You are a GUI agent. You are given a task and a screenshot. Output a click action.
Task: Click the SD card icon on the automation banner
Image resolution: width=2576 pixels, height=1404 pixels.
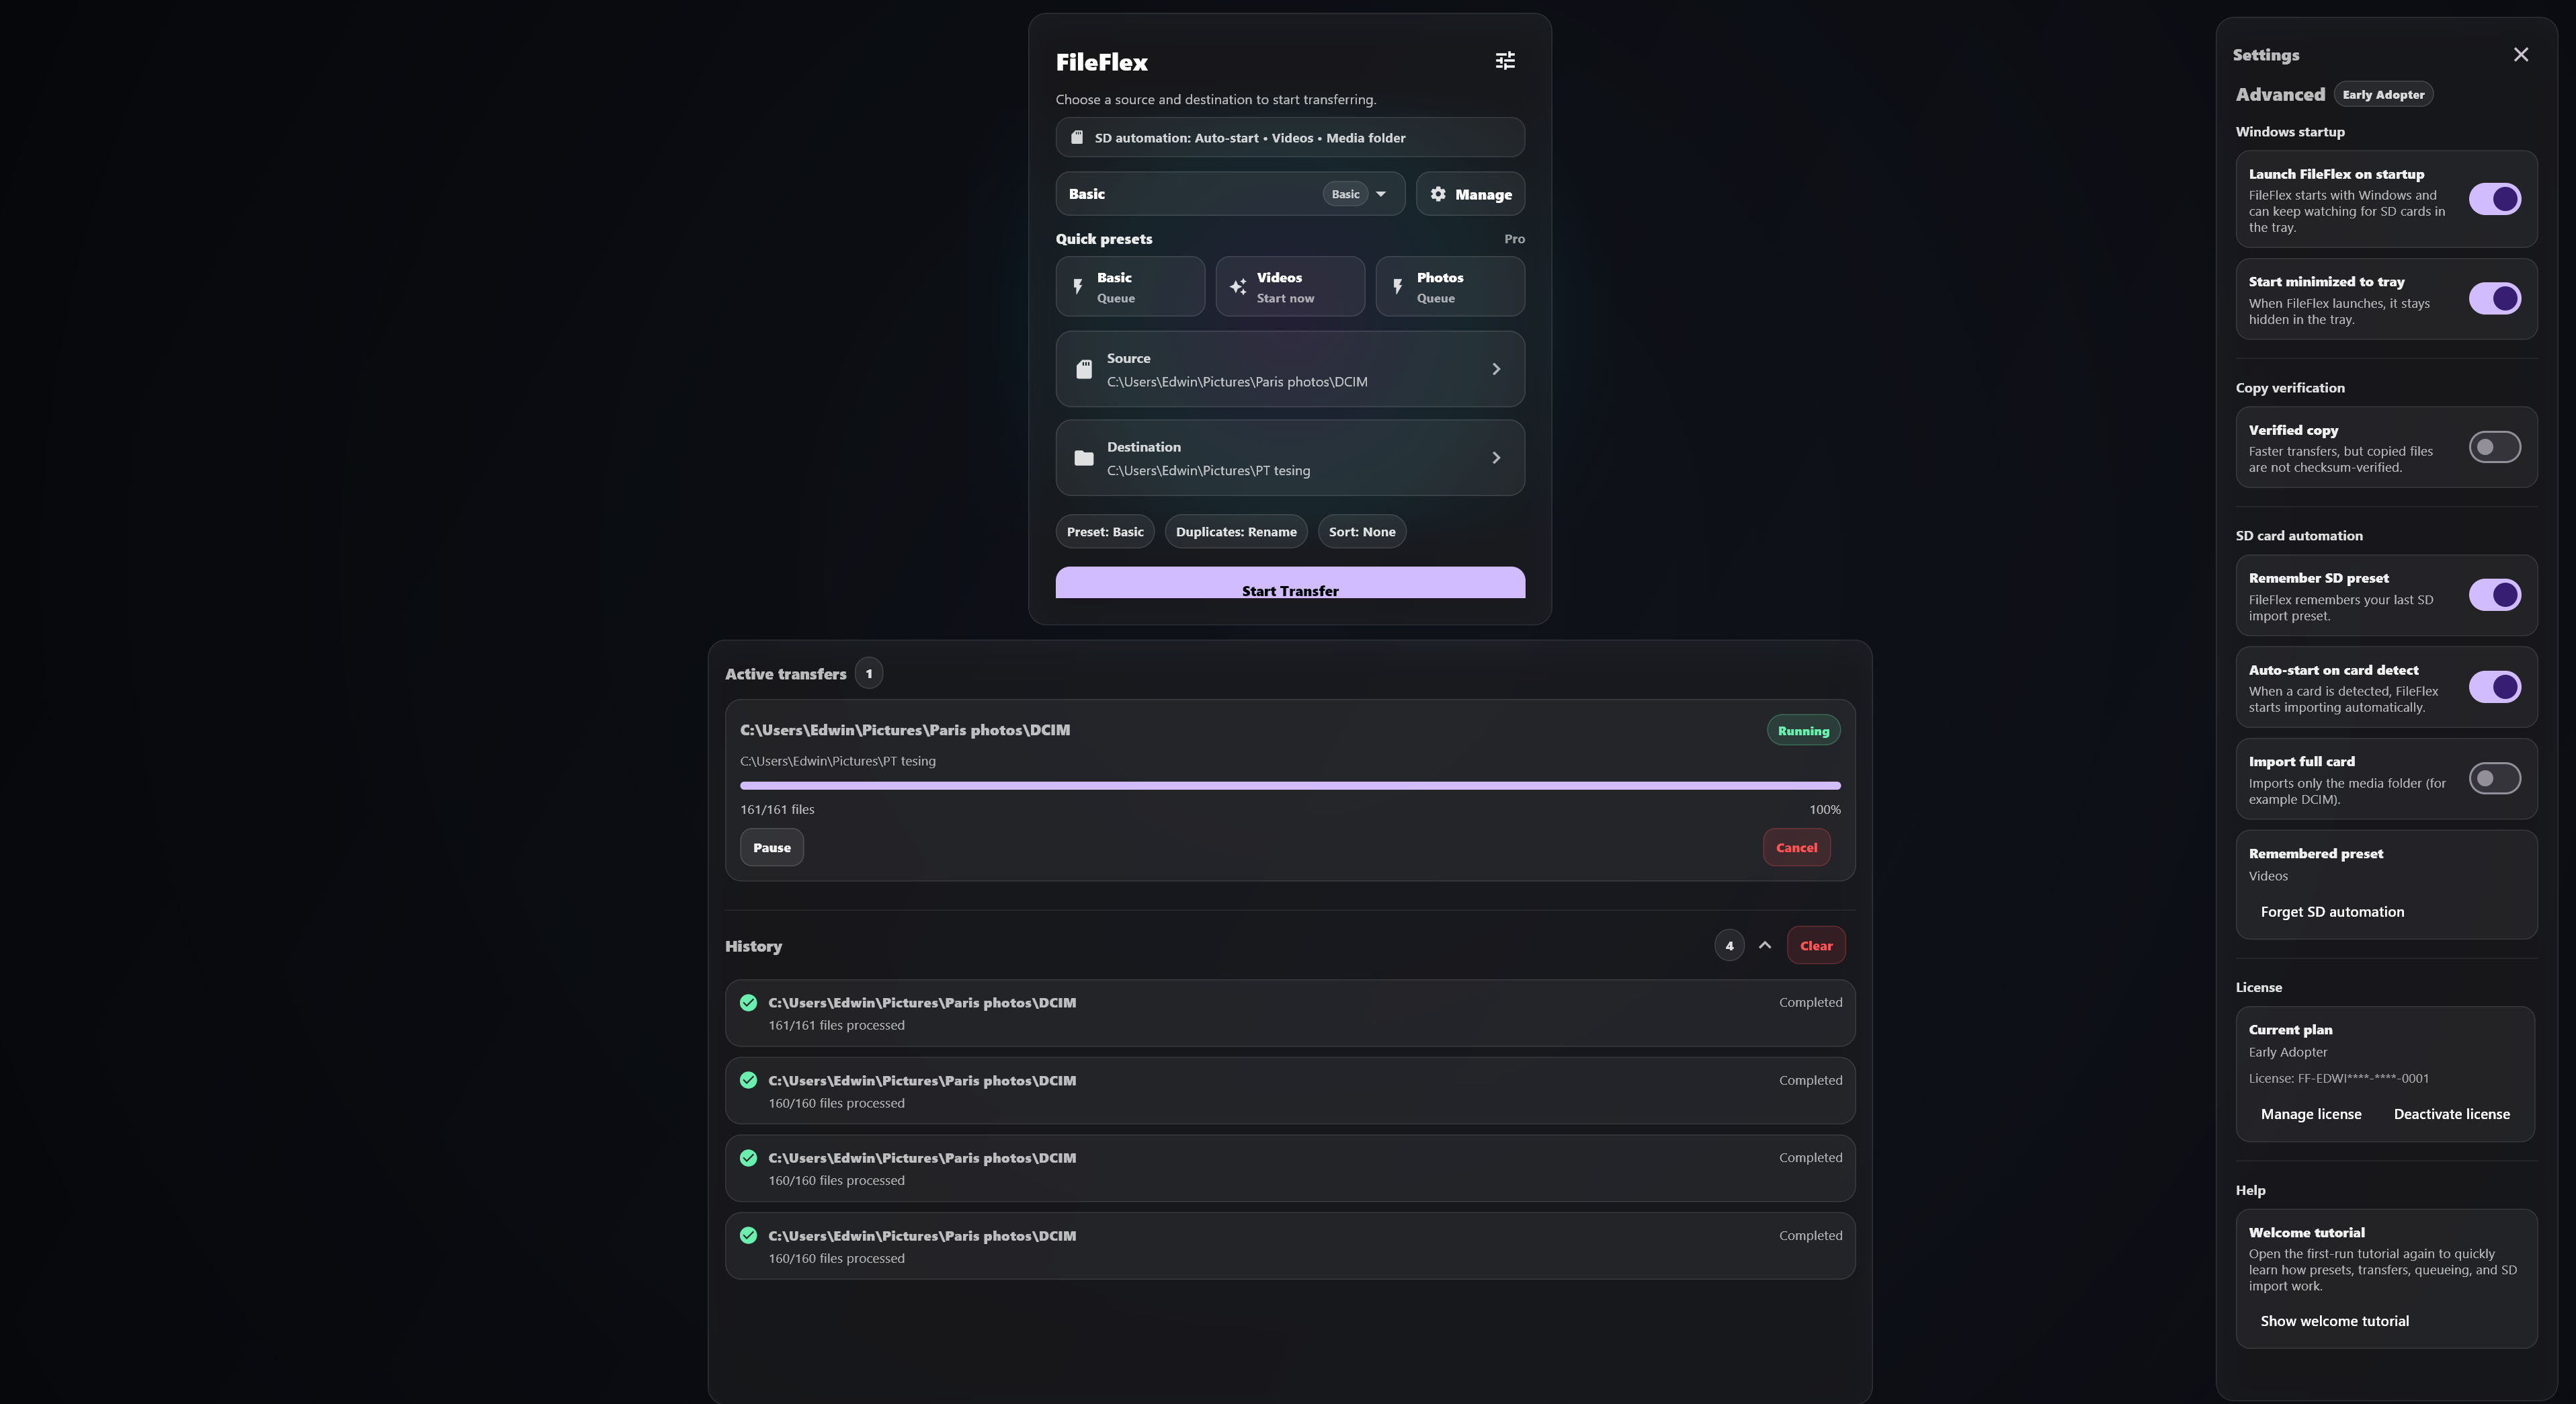pyautogui.click(x=1078, y=137)
